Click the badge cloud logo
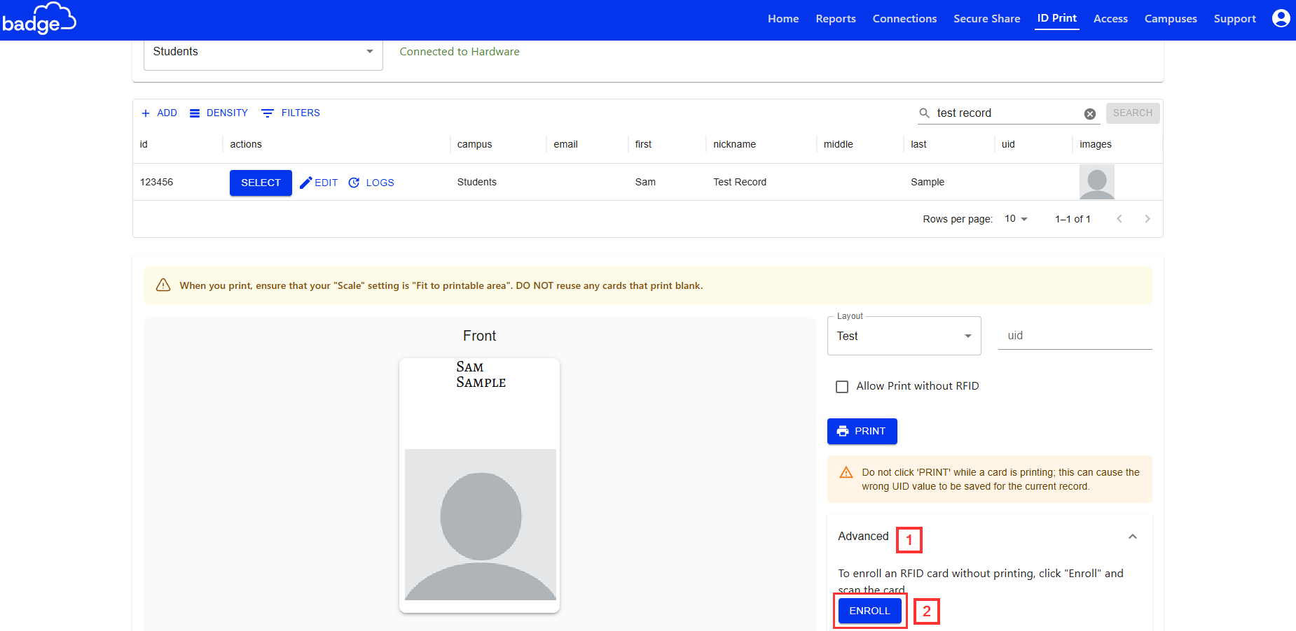Image resolution: width=1296 pixels, height=631 pixels. click(39, 19)
